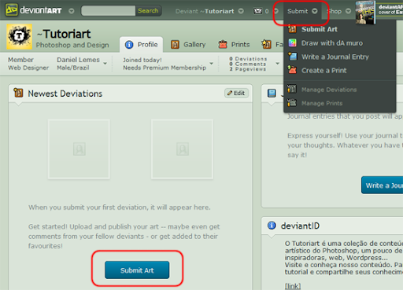Focus the search text field
The width and height of the screenshot is (403, 290).
[109, 11]
